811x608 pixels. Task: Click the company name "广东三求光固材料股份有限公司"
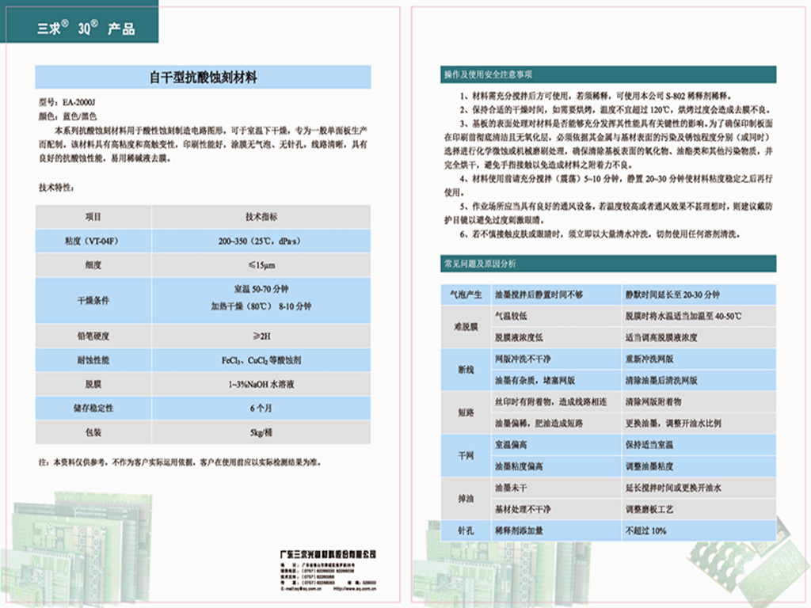pyautogui.click(x=328, y=554)
